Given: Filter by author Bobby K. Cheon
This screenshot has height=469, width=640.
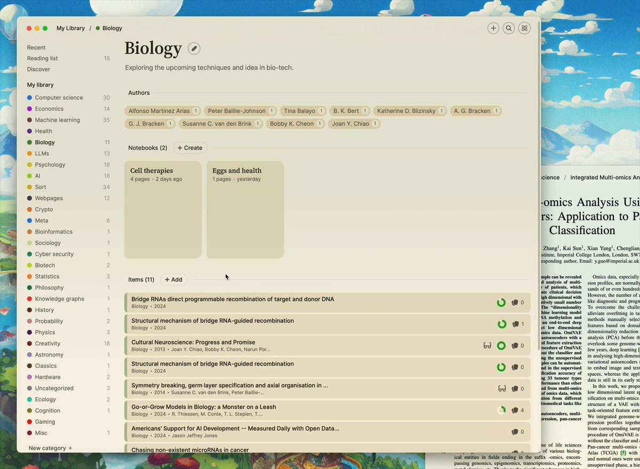Looking at the screenshot, I should click(295, 124).
